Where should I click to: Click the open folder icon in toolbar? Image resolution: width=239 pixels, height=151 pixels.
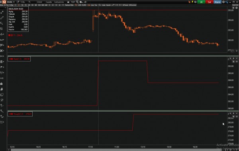pos(68,2)
